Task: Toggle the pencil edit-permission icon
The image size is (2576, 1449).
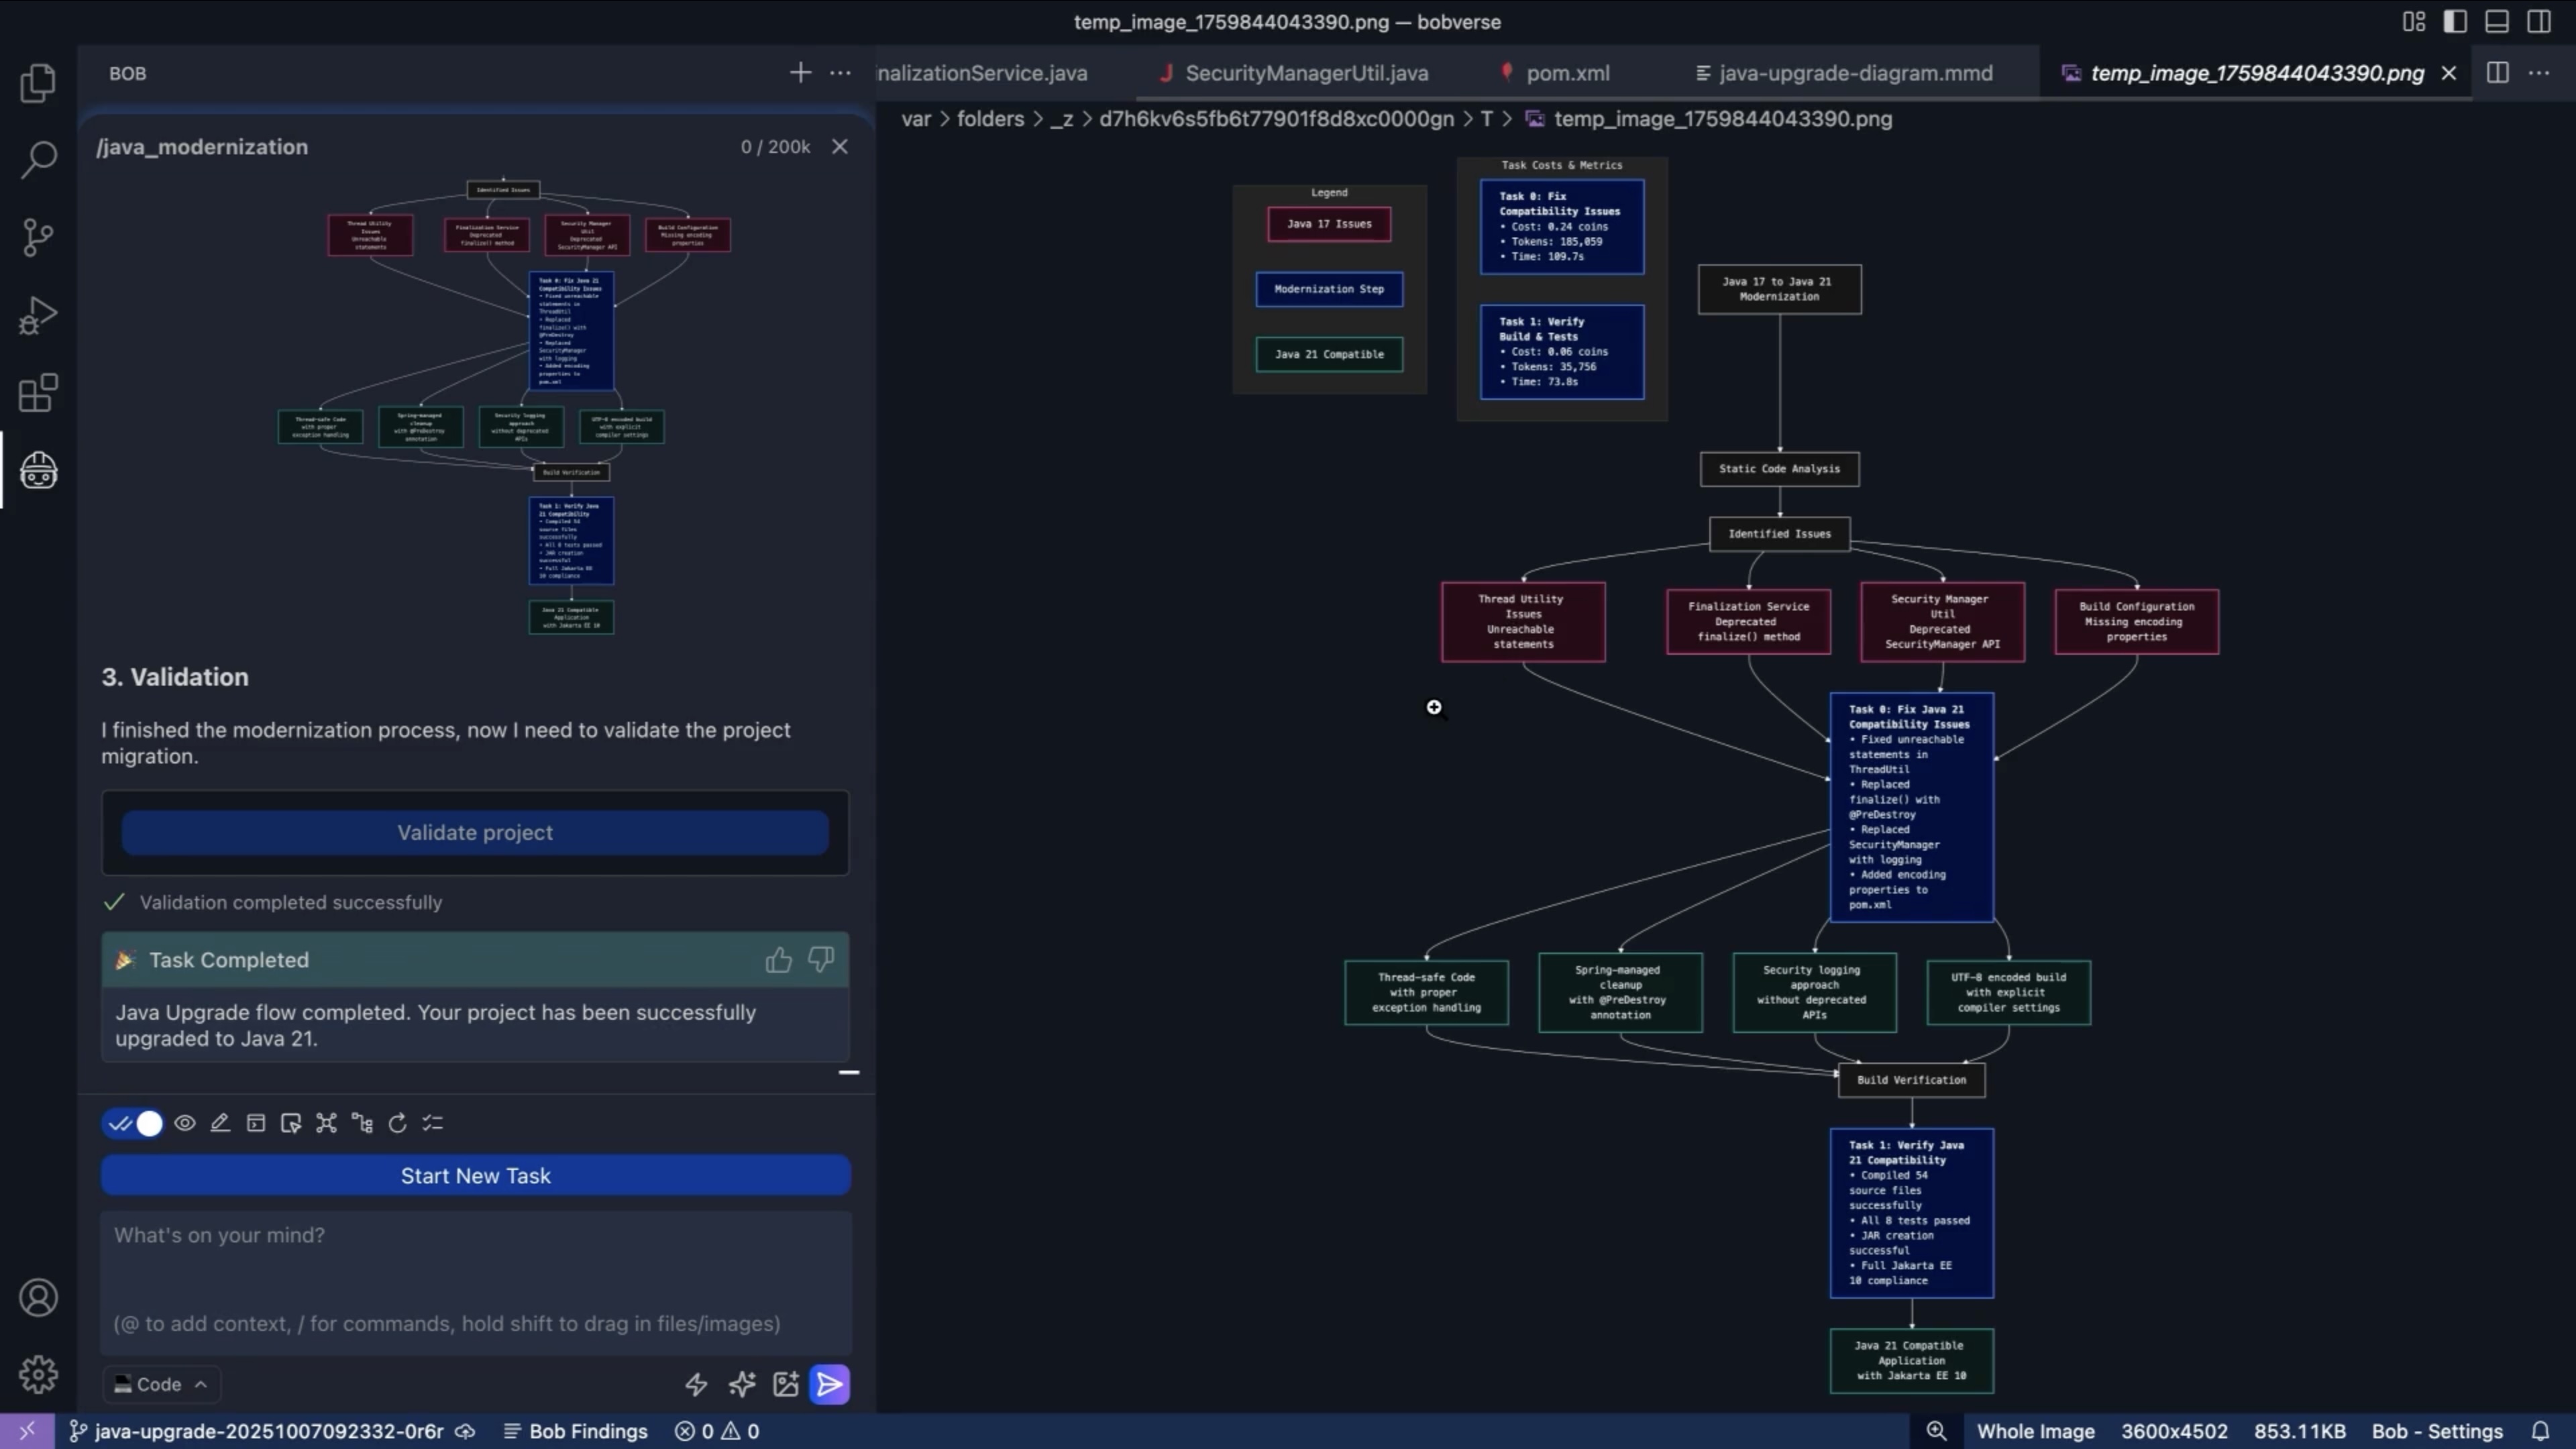Action: [220, 1123]
